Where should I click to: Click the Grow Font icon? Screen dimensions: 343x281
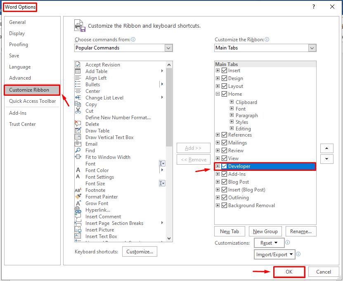(78, 203)
